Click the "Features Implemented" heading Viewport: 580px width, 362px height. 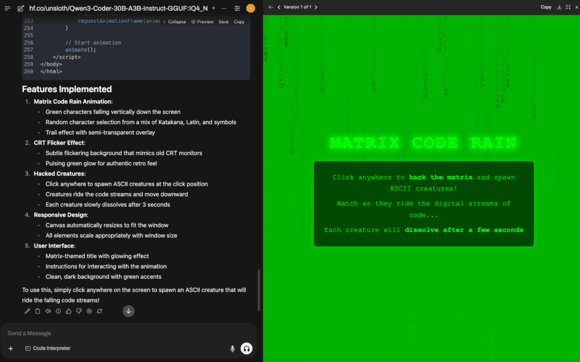[67, 89]
